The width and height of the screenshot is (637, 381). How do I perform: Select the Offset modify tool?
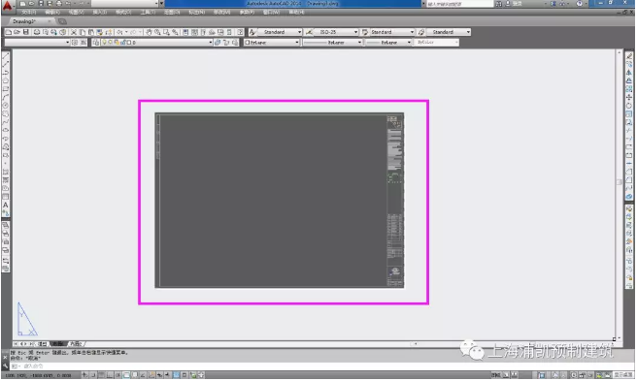(629, 80)
